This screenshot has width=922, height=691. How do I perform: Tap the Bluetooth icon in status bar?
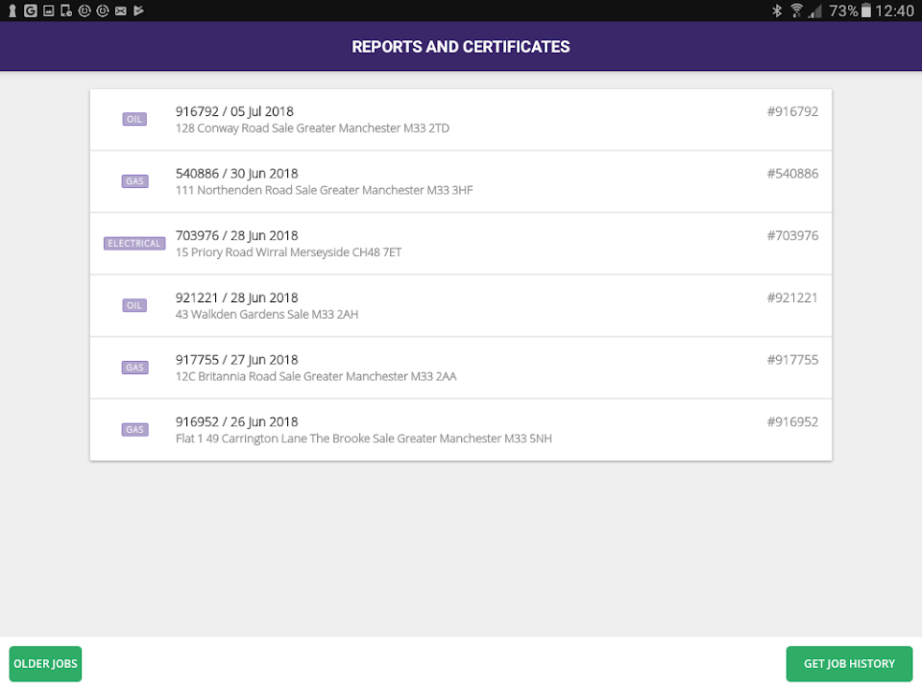click(777, 11)
